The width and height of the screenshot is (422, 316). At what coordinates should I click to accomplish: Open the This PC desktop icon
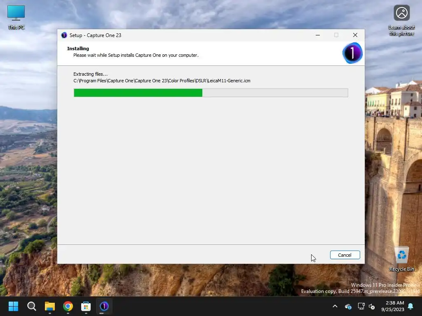click(x=16, y=17)
